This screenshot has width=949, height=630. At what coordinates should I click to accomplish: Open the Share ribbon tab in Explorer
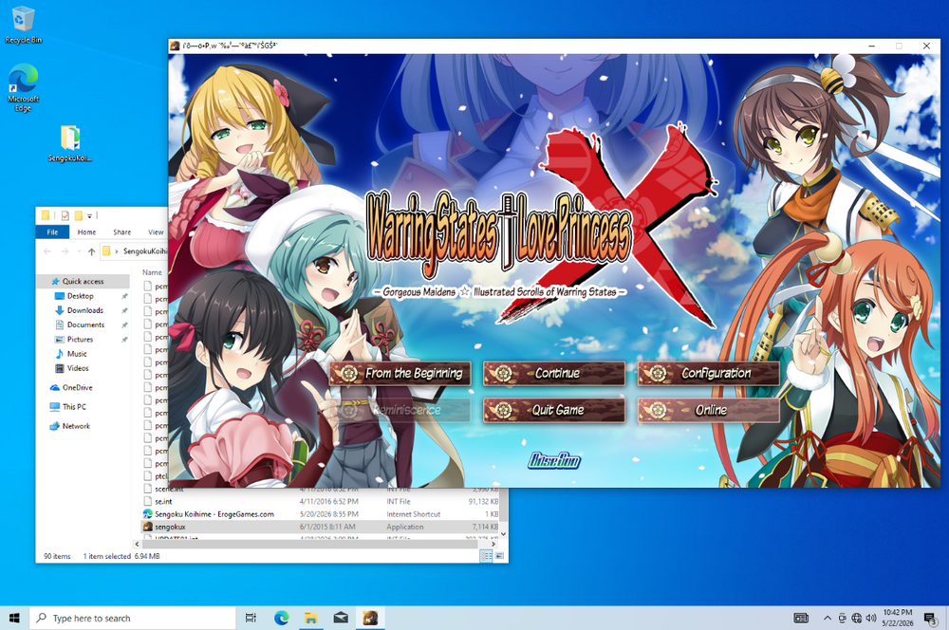[x=121, y=232]
